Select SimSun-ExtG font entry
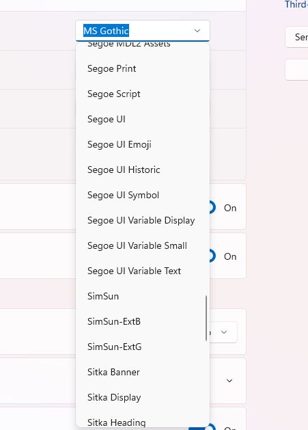 (x=143, y=347)
